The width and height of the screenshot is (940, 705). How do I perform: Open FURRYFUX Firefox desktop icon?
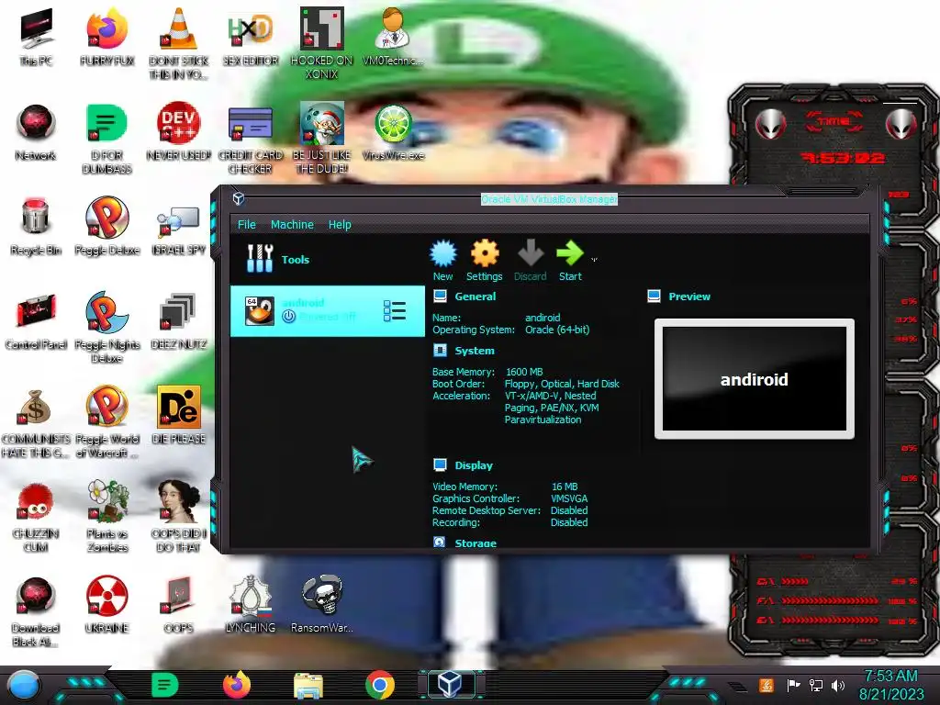pos(106,37)
